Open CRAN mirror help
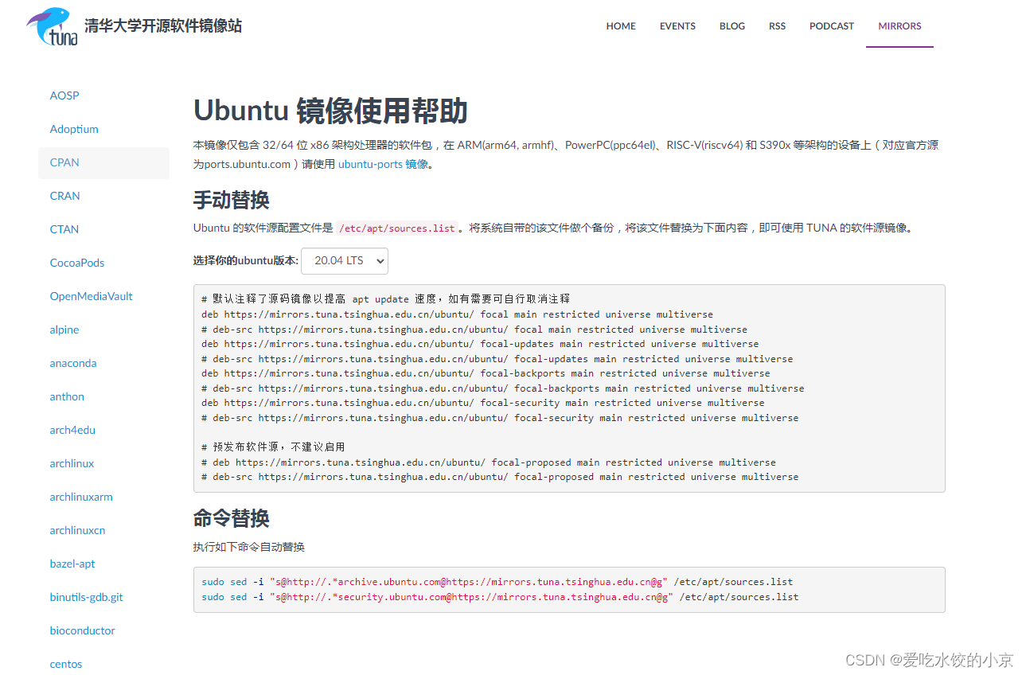This screenshot has height=675, width=1026. pos(64,196)
